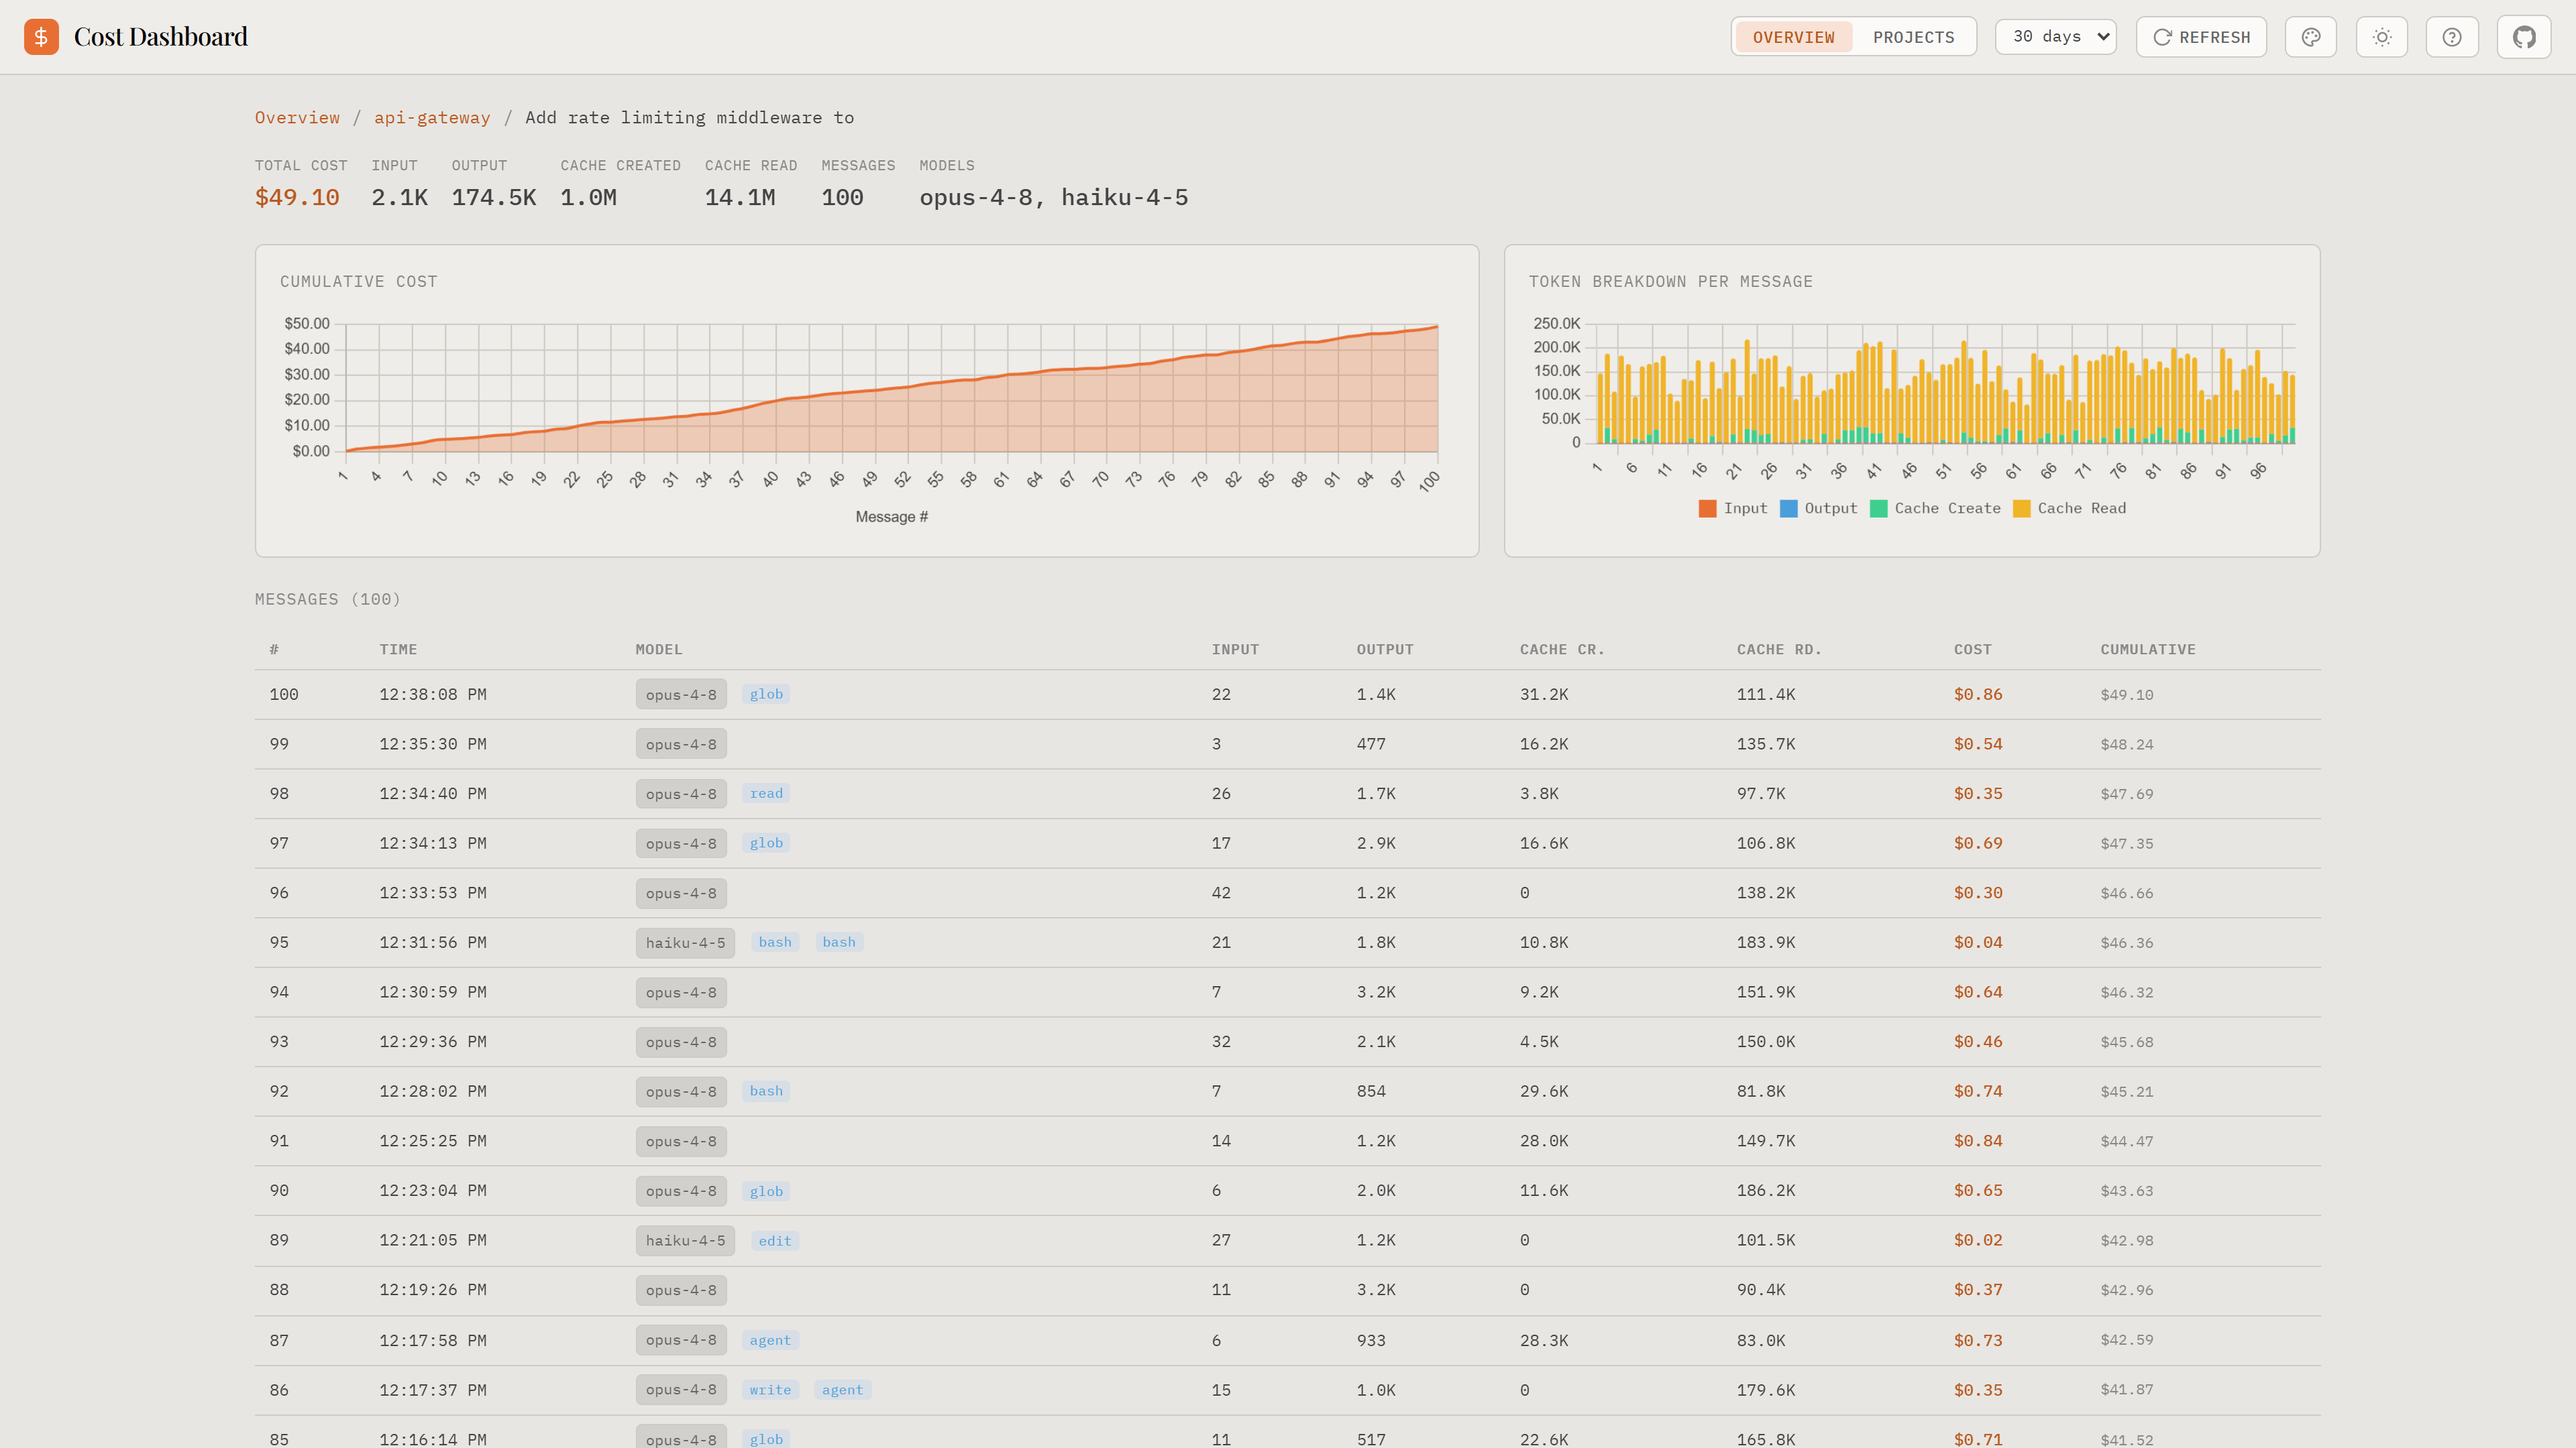Switch to the Projects tab
The height and width of the screenshot is (1448, 2576).
pyautogui.click(x=1913, y=37)
